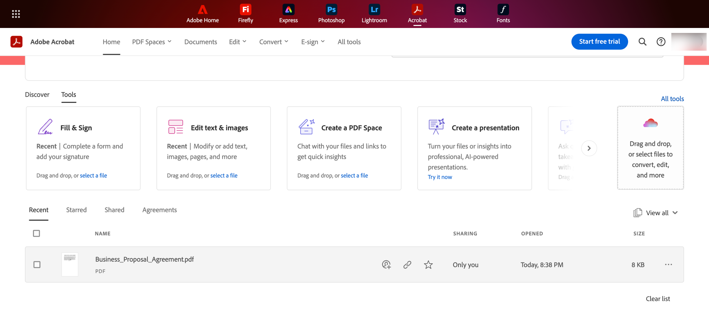Image resolution: width=709 pixels, height=324 pixels.
Task: Click the Clear list link
Action: (x=658, y=299)
